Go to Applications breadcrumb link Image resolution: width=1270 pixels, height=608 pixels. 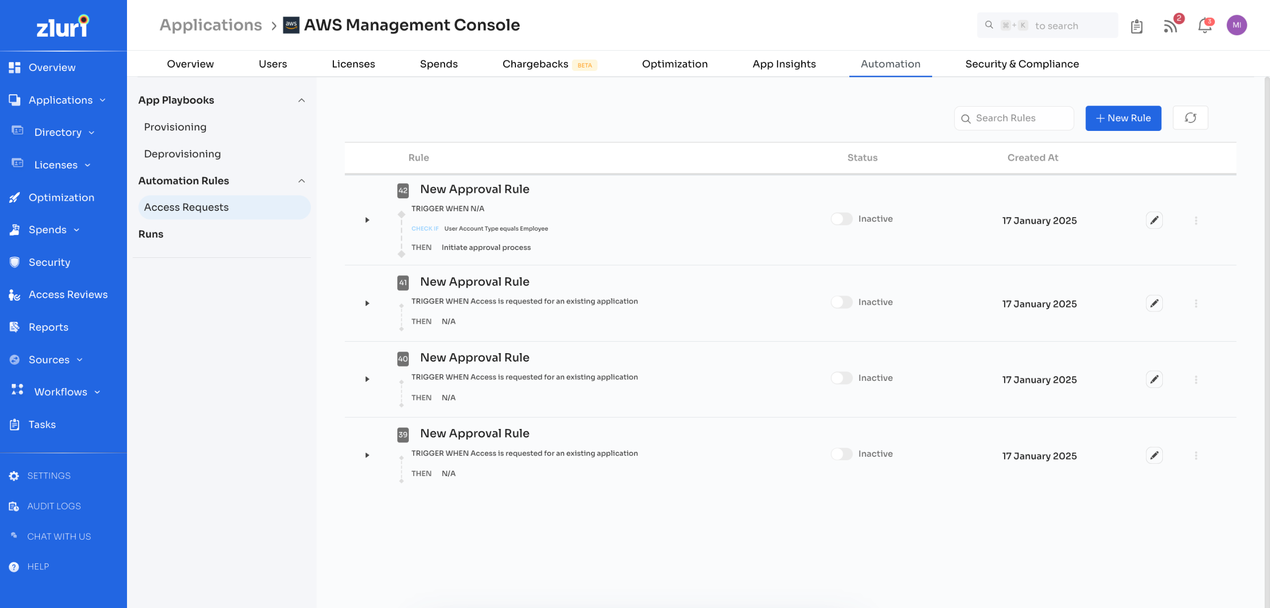pyautogui.click(x=210, y=25)
